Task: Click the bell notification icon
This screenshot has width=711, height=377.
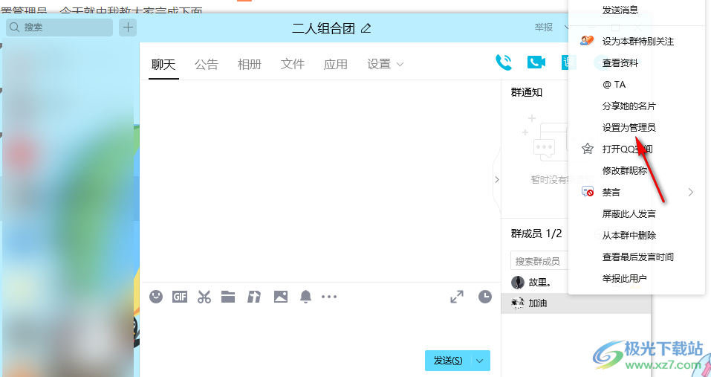Action: pyautogui.click(x=305, y=297)
